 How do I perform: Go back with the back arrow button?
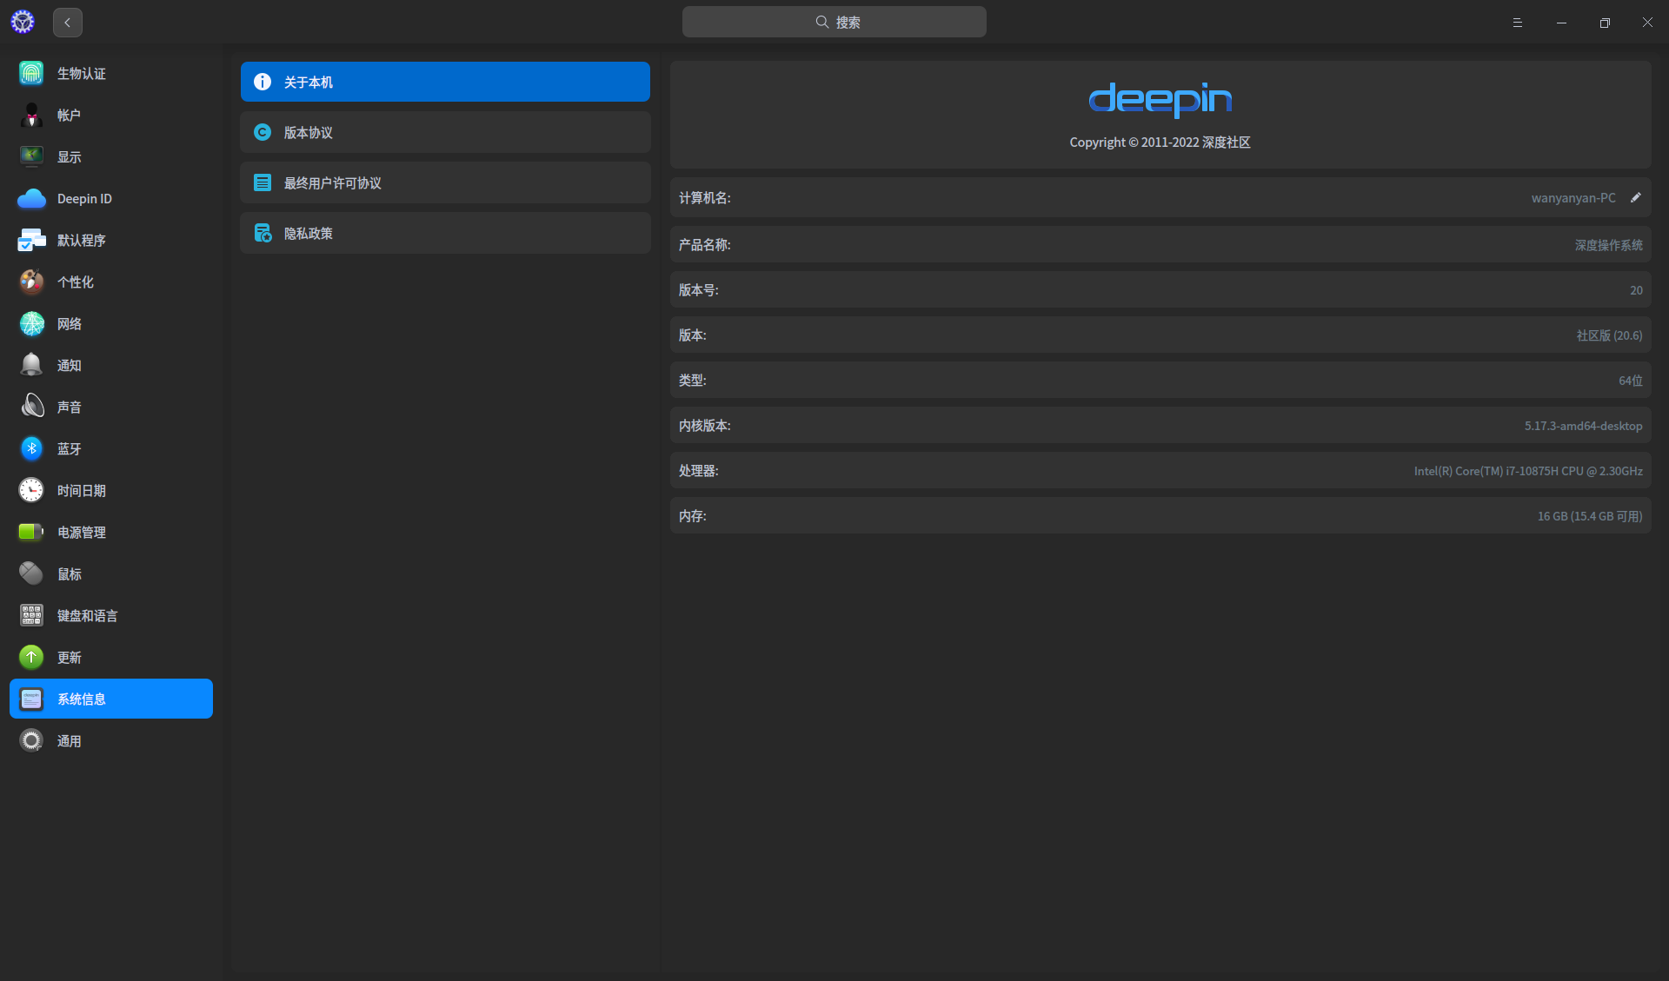68,23
